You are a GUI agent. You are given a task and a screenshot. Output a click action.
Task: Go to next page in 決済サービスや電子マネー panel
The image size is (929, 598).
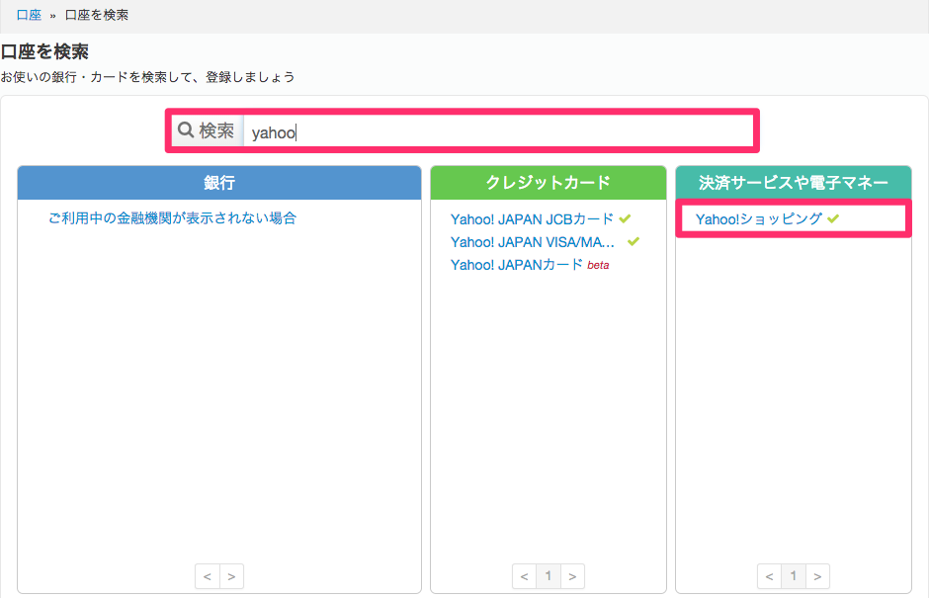(x=817, y=576)
